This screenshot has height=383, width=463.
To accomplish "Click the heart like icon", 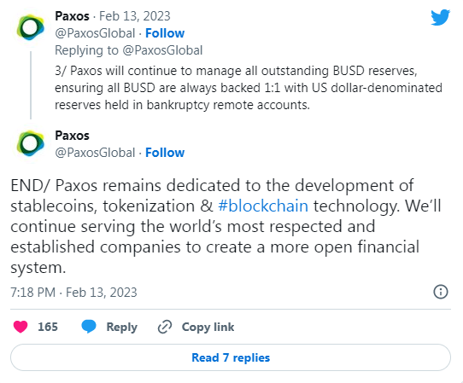I will [21, 327].
